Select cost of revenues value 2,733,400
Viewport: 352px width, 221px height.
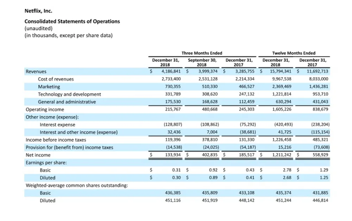(171, 79)
